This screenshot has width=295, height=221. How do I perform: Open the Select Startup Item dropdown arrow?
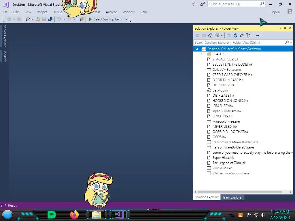point(127,19)
